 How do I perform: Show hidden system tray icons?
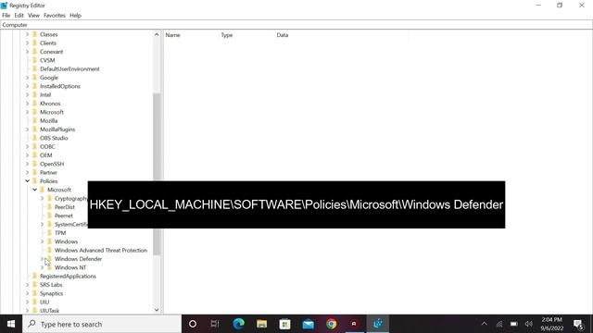tap(484, 324)
